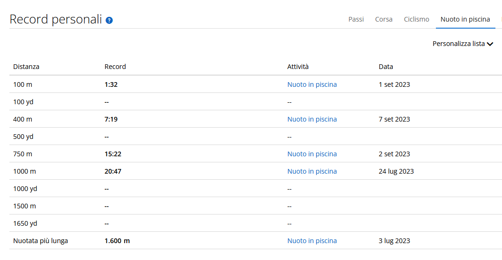The height and width of the screenshot is (260, 502).
Task: Open the 400 m record activity link
Action: (x=312, y=119)
